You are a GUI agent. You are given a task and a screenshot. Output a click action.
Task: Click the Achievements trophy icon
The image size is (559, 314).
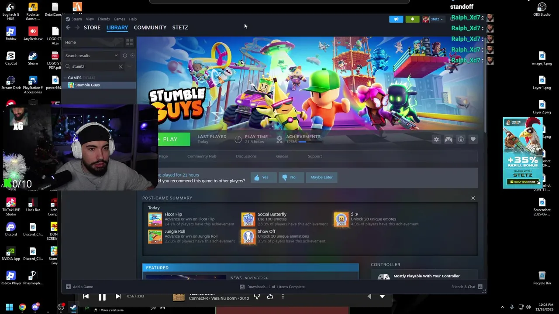[279, 139]
